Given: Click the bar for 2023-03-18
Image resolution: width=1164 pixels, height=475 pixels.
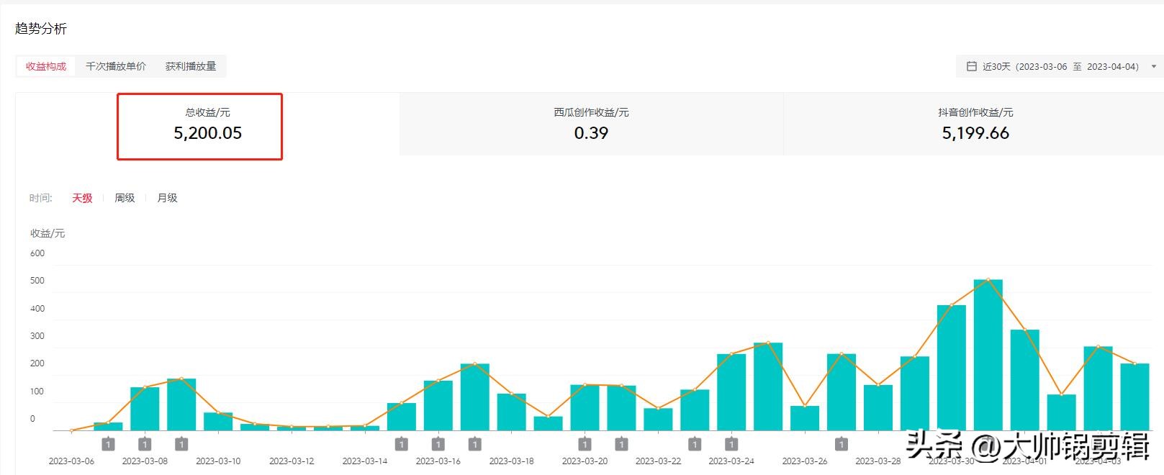Looking at the screenshot, I should pyautogui.click(x=512, y=412).
